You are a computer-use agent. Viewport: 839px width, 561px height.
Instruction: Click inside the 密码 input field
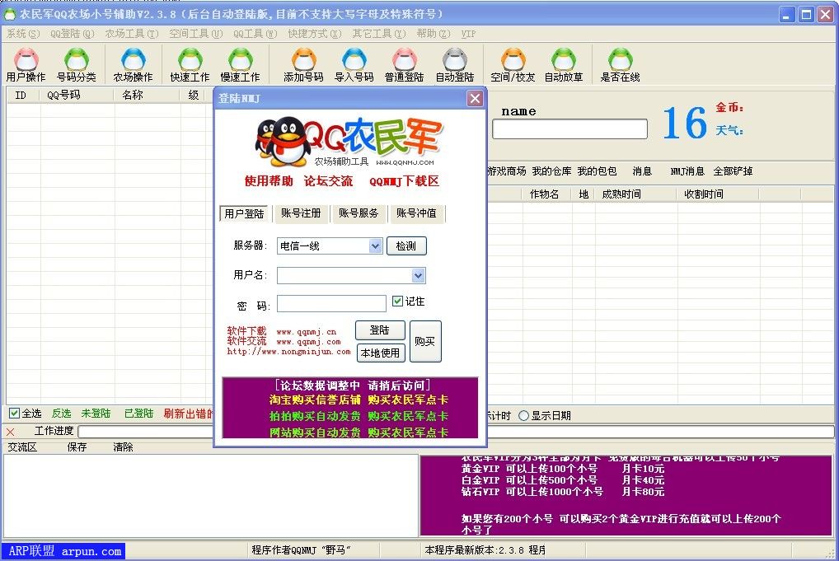(331, 304)
